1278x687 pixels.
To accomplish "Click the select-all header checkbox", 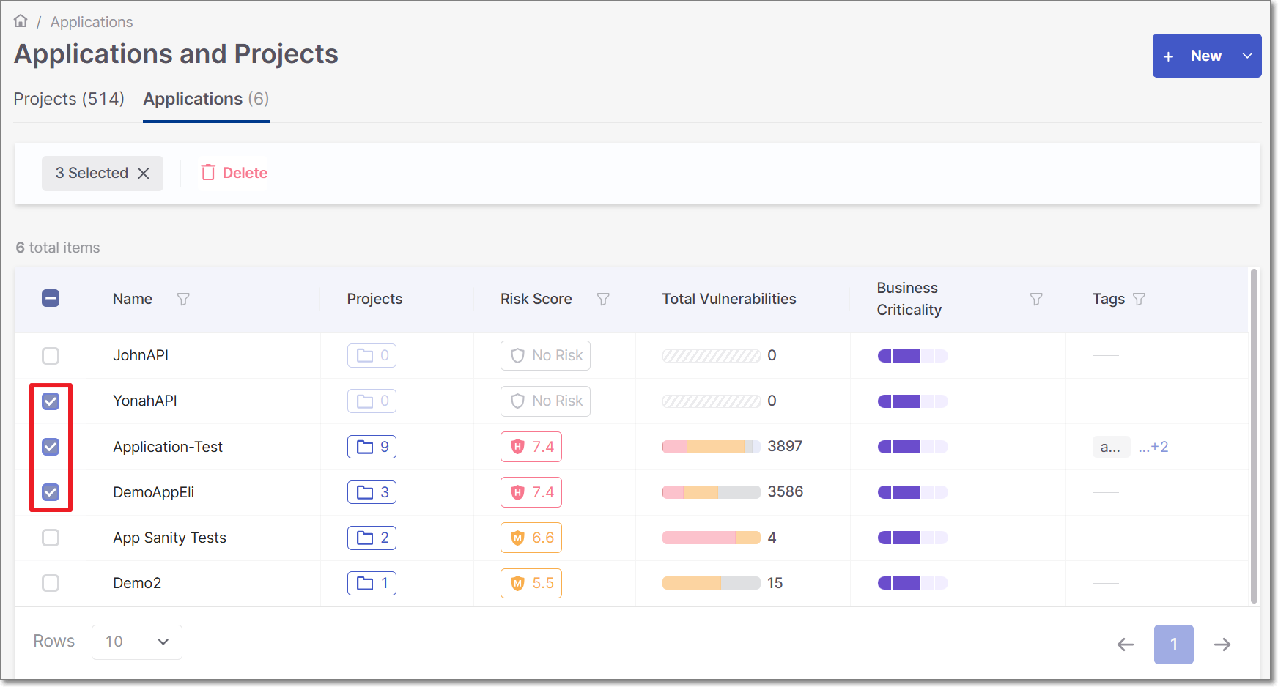I will (51, 298).
